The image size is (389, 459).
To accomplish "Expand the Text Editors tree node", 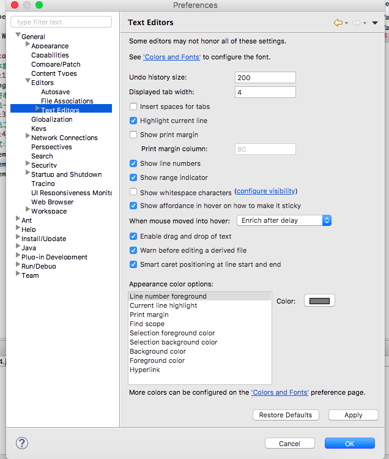I will [37, 108].
